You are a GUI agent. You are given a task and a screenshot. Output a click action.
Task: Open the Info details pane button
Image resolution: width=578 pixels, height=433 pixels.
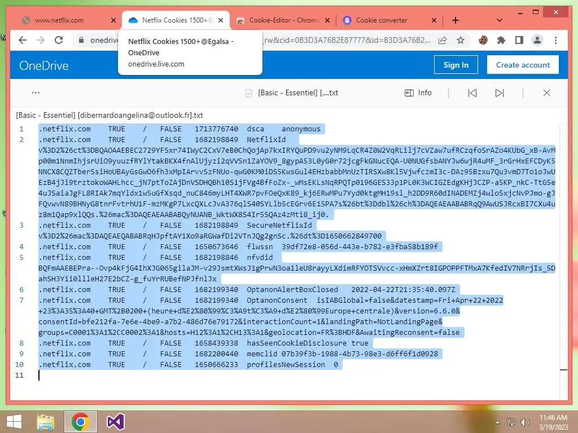[418, 93]
